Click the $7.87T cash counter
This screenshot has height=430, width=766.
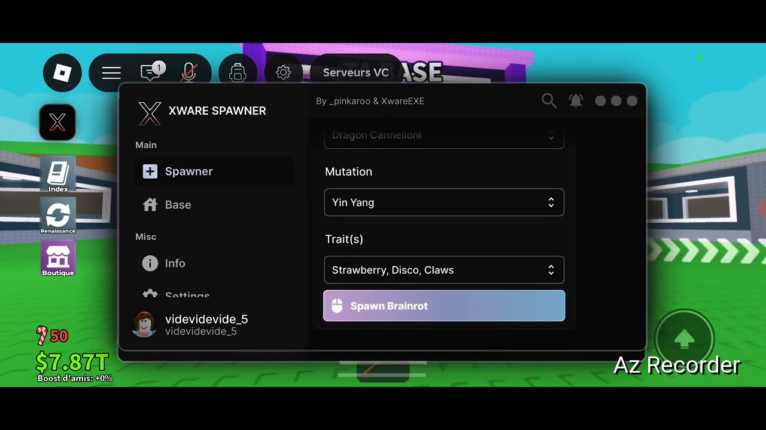pyautogui.click(x=72, y=362)
